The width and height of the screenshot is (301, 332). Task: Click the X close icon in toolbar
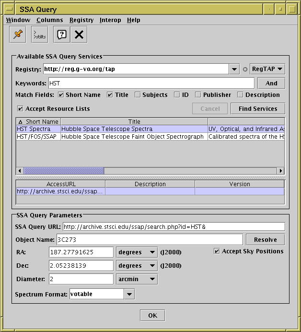click(x=79, y=35)
